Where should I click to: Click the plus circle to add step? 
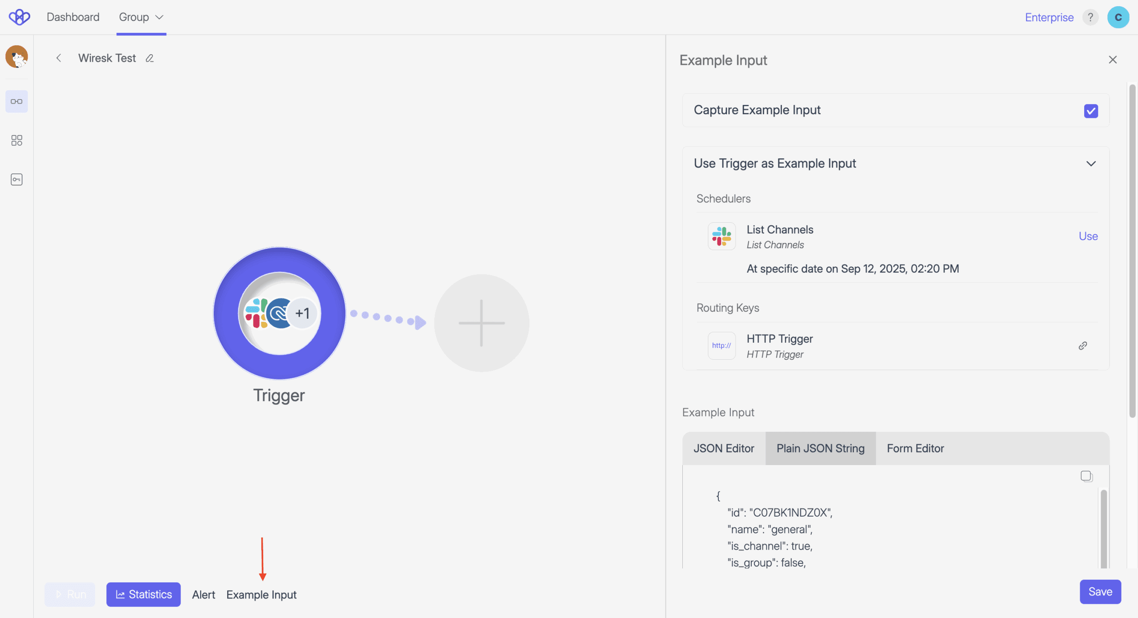[481, 323]
